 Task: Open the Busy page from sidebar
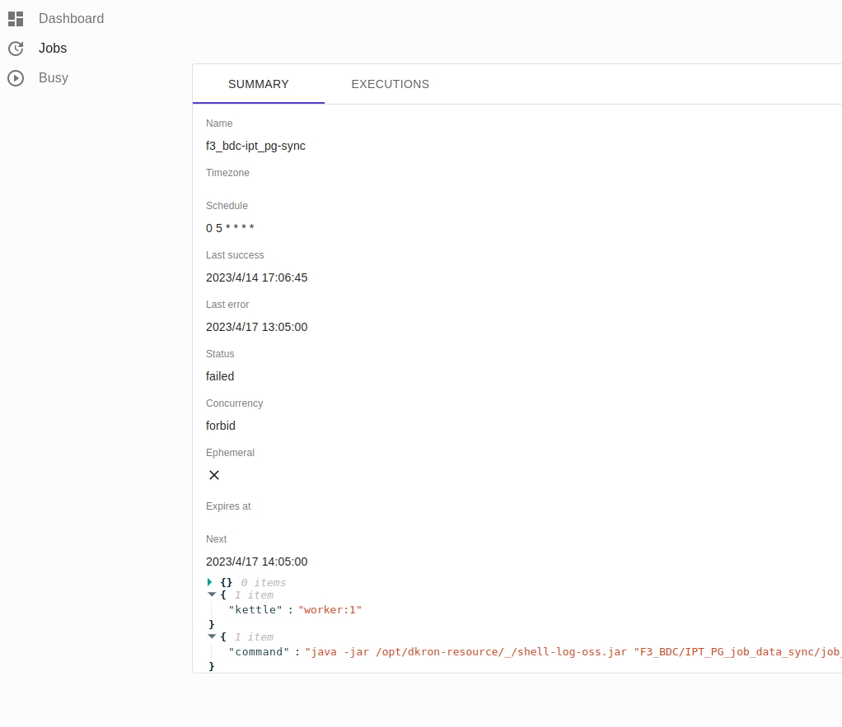click(x=53, y=77)
